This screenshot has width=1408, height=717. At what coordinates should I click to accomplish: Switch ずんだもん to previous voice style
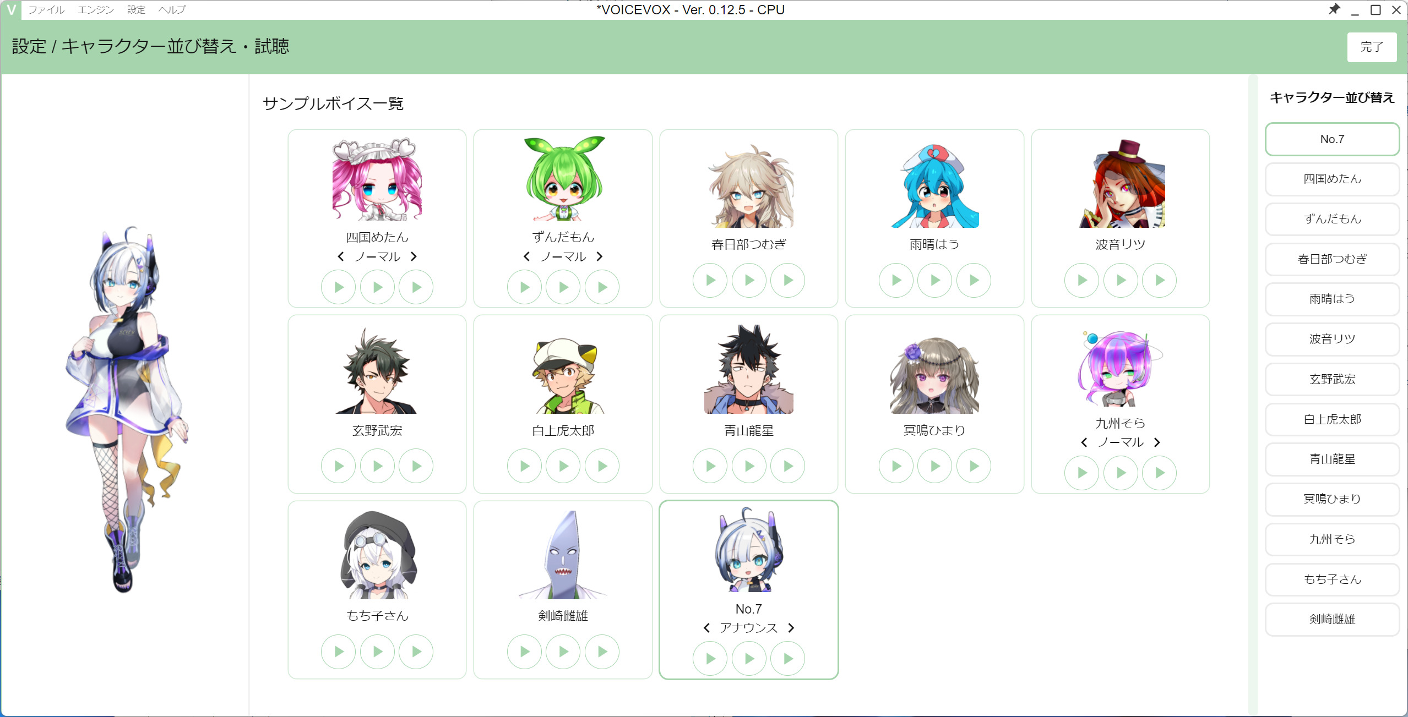(x=527, y=256)
